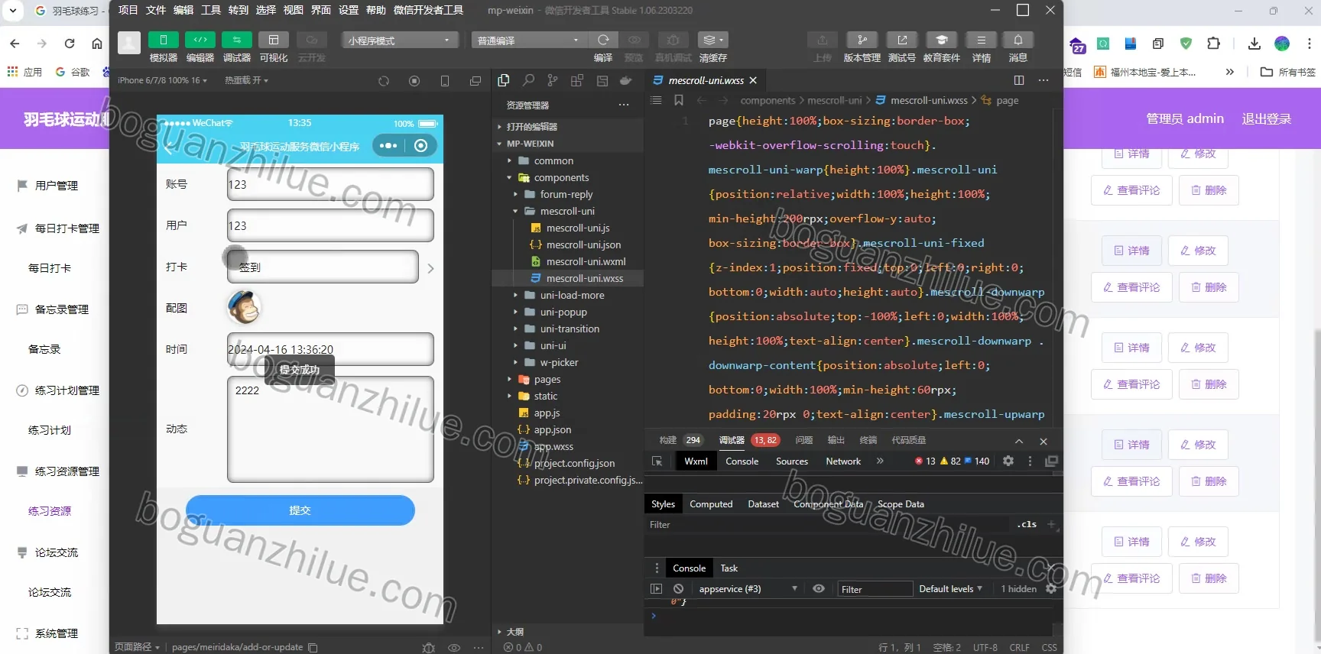Open the 教育套件 education kit
The height and width of the screenshot is (654, 1321).
coord(941,40)
